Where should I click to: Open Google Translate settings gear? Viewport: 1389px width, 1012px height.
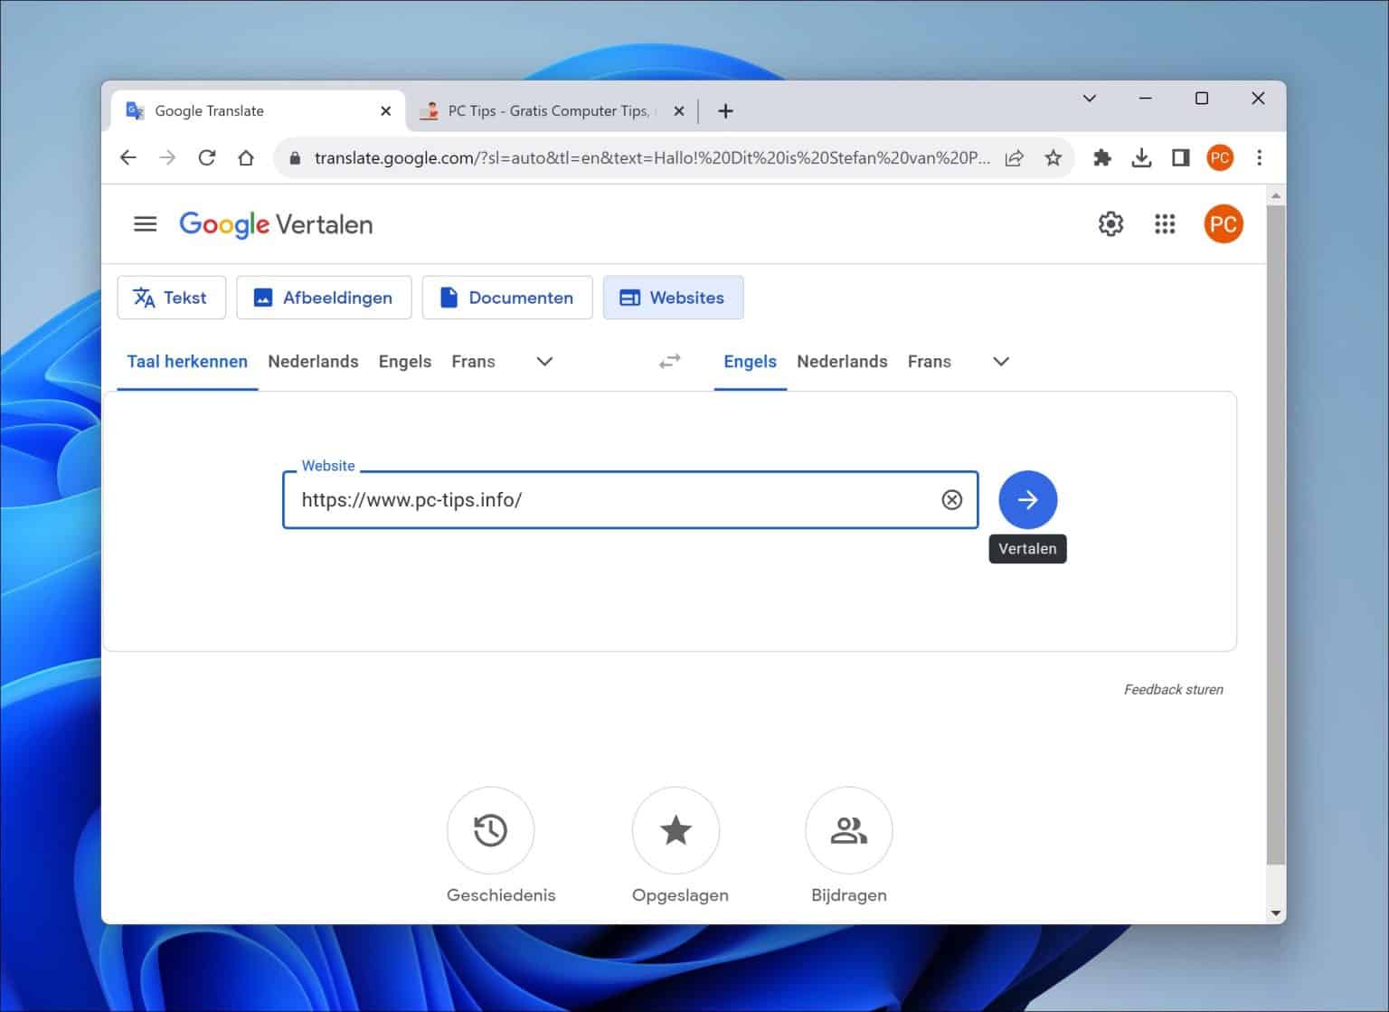pyautogui.click(x=1110, y=224)
